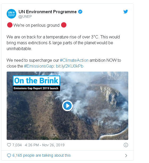This screenshot has width=149, height=163.
Task: Click the red circle emoji after 'ground'
Action: click(64, 25)
